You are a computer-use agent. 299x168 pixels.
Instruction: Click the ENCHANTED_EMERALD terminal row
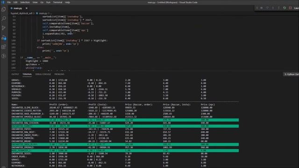(x=125, y=147)
